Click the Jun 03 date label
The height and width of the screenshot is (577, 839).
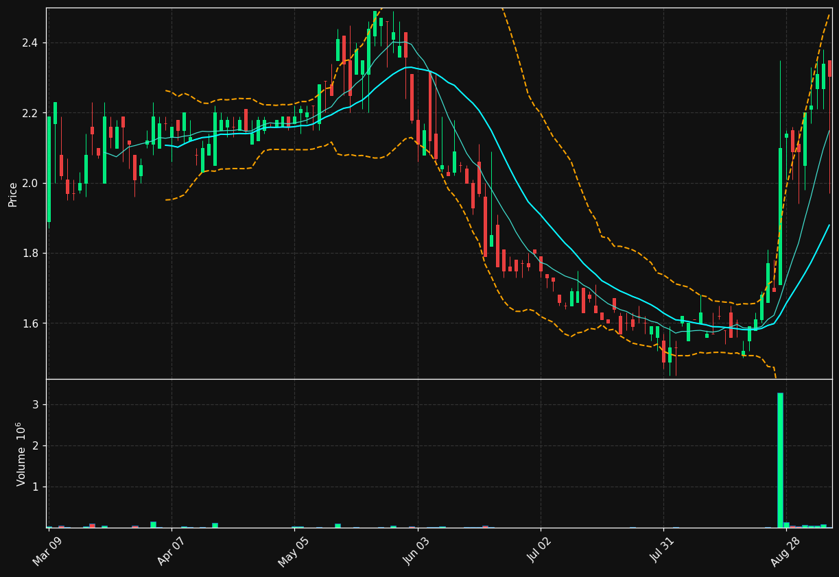[x=417, y=552]
